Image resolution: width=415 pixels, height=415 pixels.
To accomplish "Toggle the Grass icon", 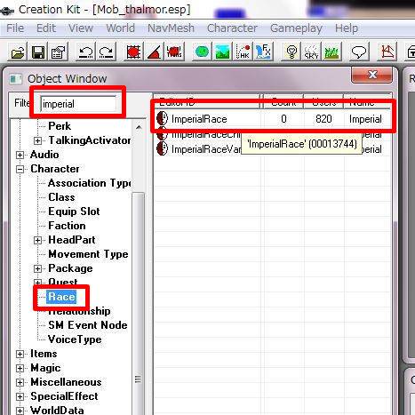I will click(331, 52).
